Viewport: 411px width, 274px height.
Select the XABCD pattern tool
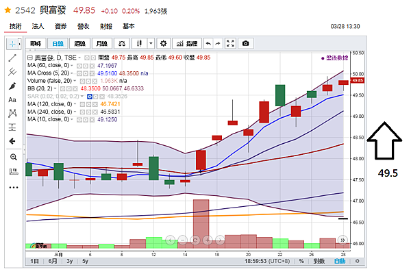point(12,113)
